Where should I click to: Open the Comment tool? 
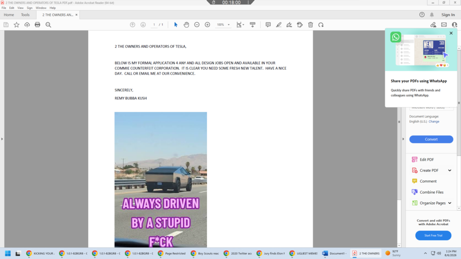(428, 181)
